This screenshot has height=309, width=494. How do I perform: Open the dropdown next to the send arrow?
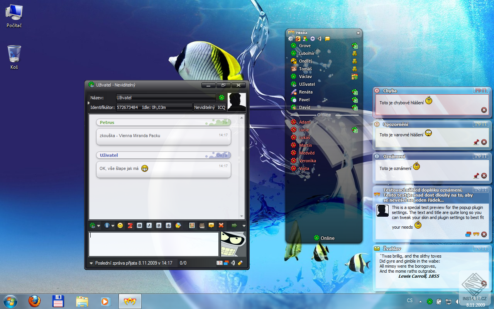pyautogui.click(x=244, y=226)
